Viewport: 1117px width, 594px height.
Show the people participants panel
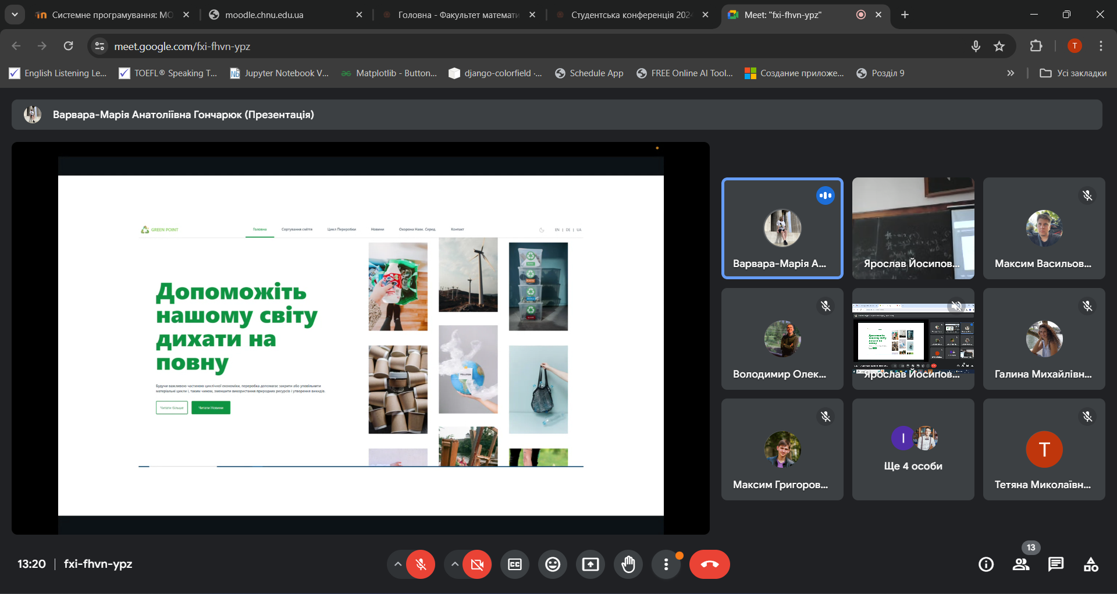click(1021, 564)
